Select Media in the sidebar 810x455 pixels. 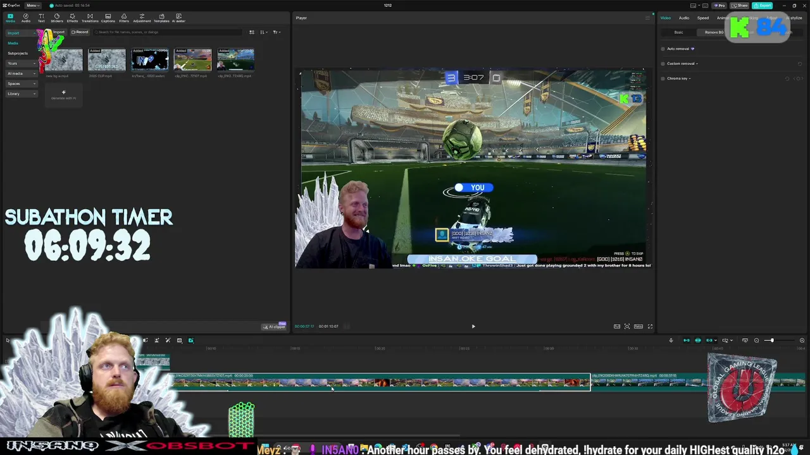click(13, 43)
